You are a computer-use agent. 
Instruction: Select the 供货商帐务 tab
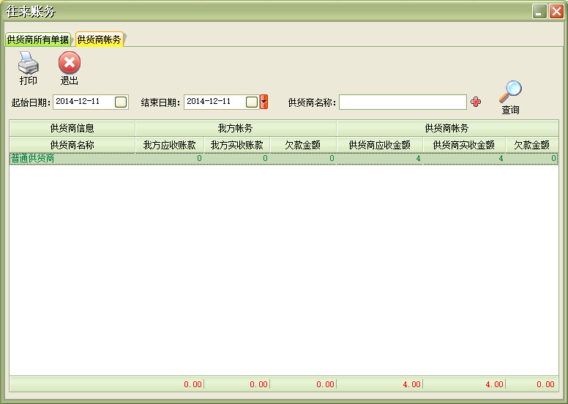pos(99,40)
